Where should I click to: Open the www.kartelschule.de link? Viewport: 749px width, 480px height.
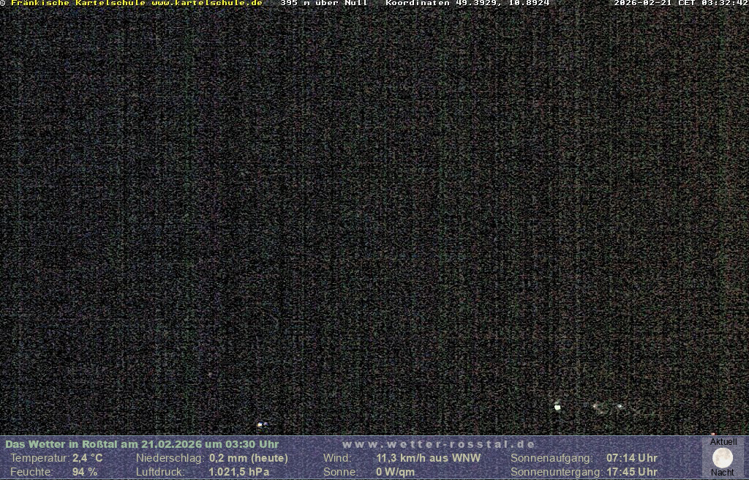pos(207,3)
